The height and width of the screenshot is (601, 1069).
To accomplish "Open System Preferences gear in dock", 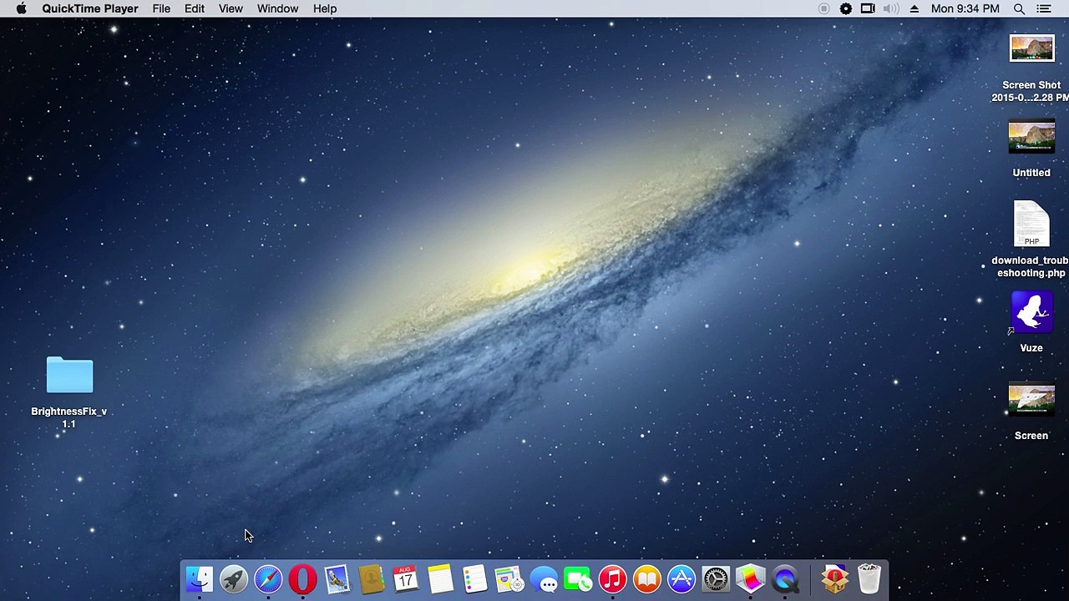I will tap(716, 579).
